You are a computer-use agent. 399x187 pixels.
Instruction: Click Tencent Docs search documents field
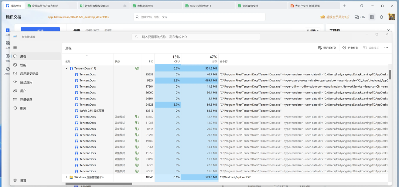(199, 17)
